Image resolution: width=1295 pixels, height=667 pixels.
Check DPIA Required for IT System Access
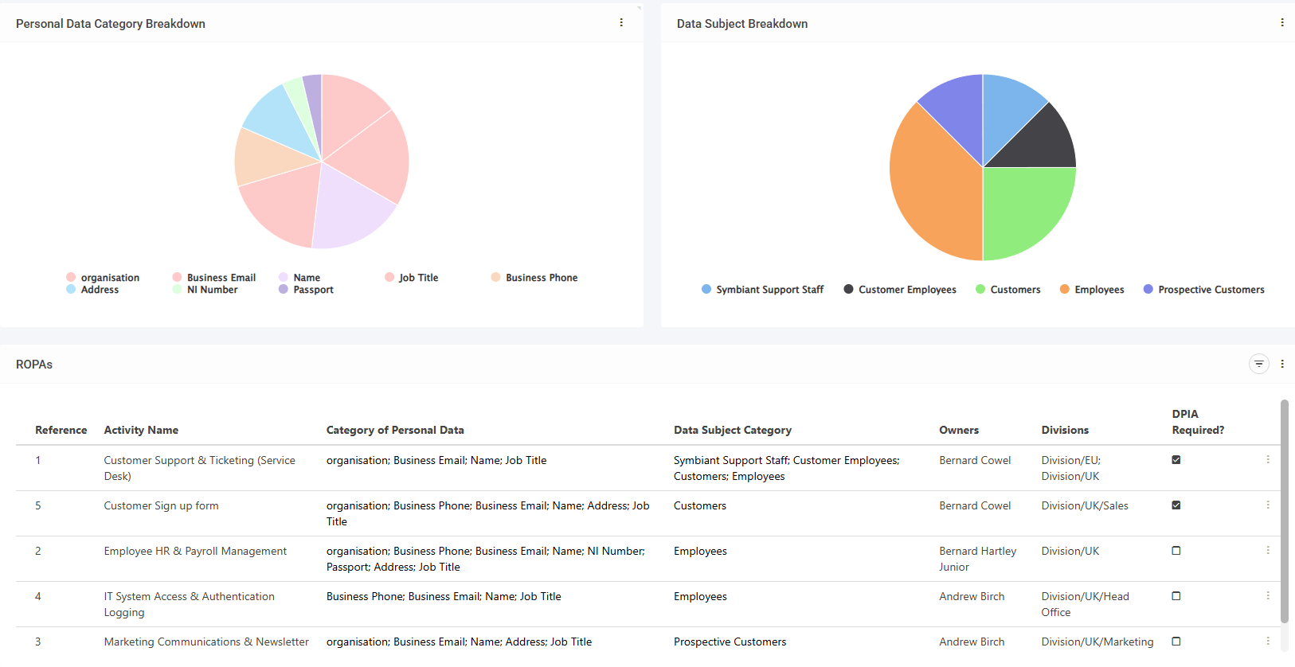[x=1176, y=596]
